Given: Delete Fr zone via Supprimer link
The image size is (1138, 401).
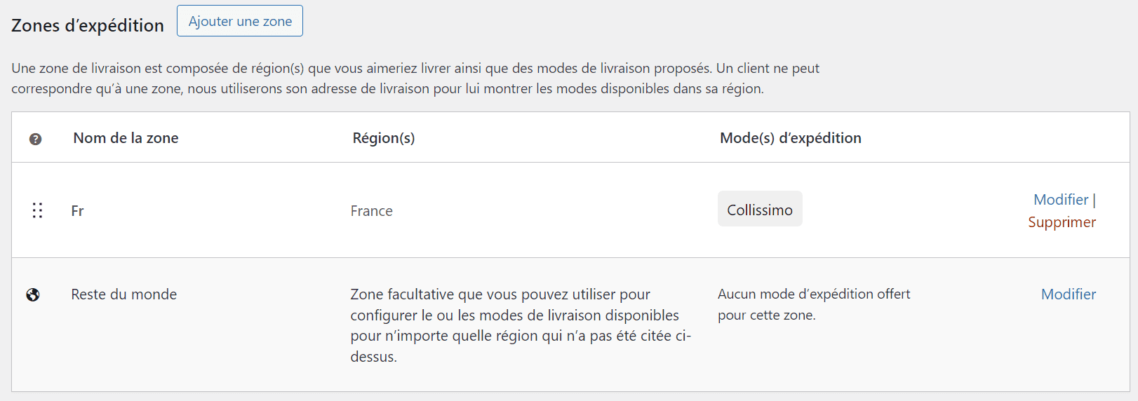Looking at the screenshot, I should pos(1062,222).
